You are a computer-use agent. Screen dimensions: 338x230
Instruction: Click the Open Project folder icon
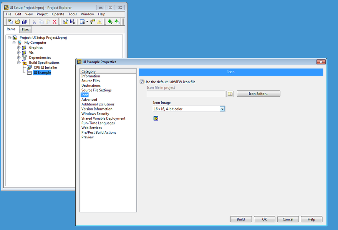pos(17,22)
